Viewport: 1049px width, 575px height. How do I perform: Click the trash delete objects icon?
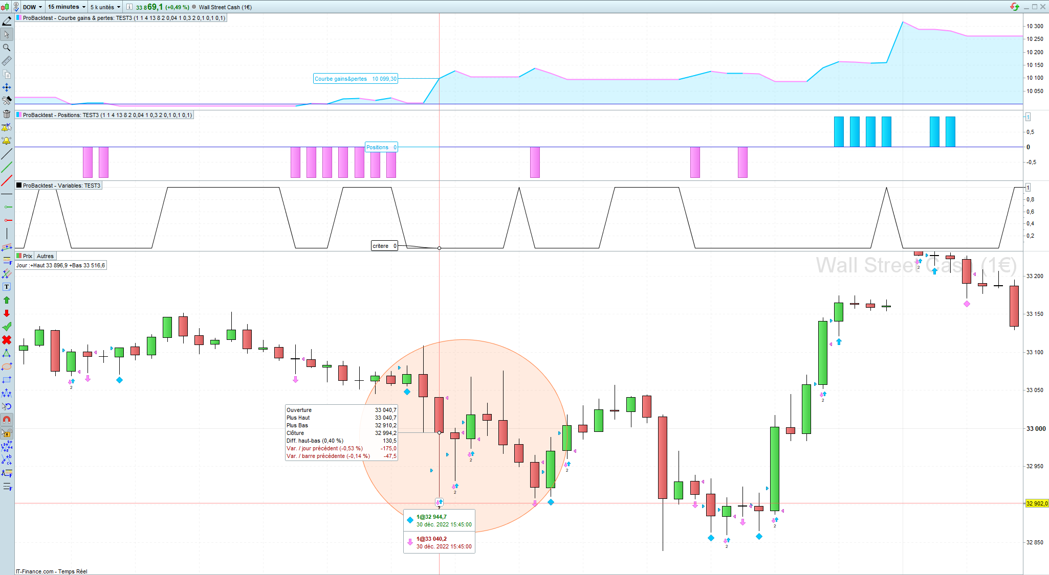[7, 113]
